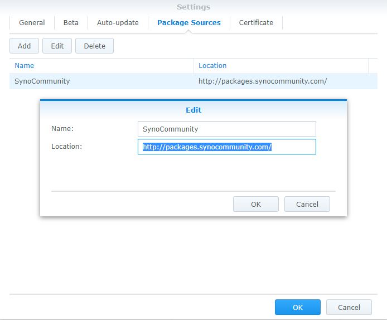This screenshot has height=320, width=387.
Task: Open the Auto-update tab
Action: click(x=118, y=23)
